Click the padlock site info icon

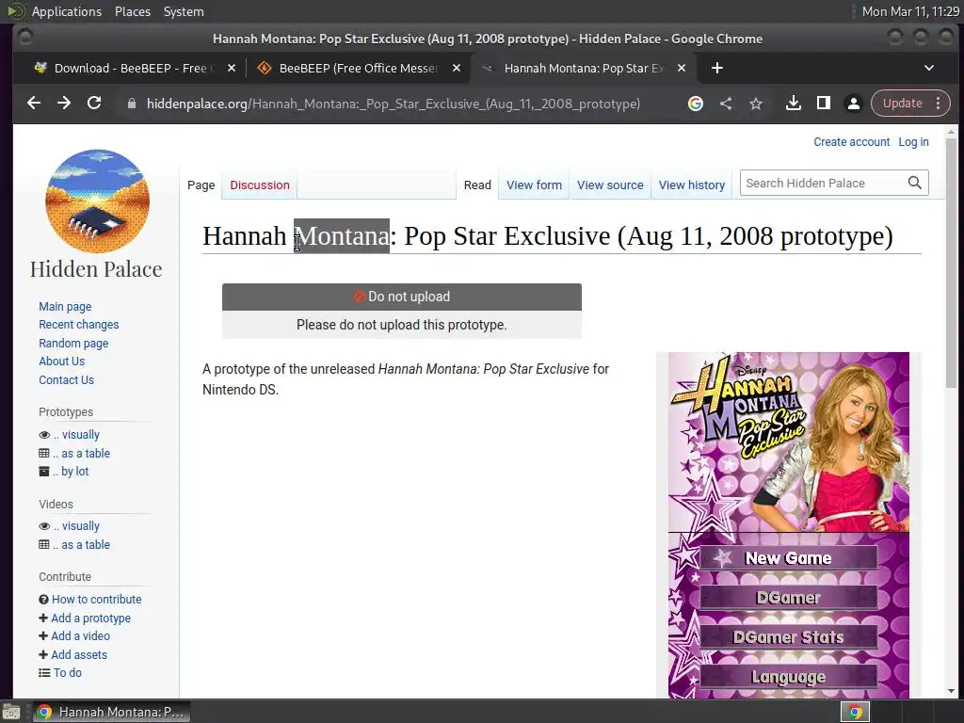coord(131,104)
